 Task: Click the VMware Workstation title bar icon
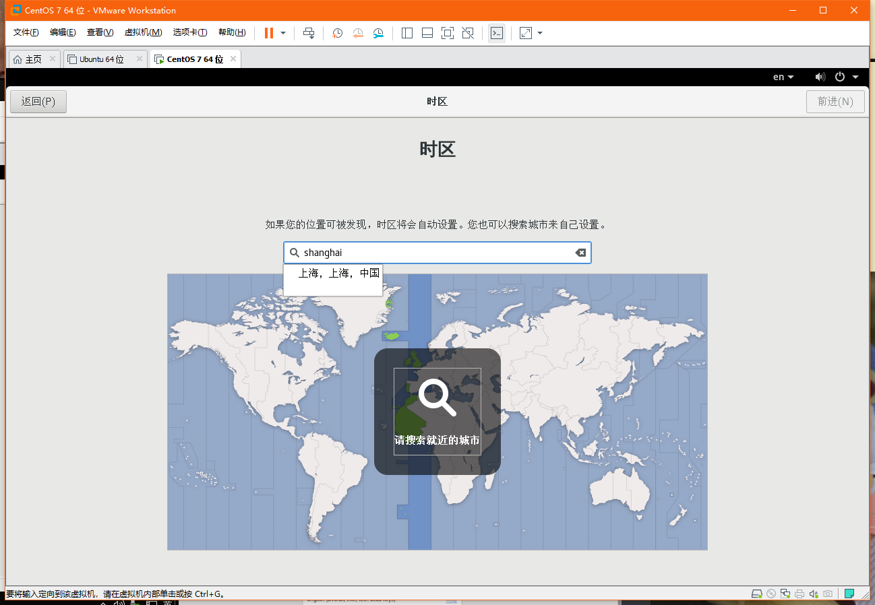(x=16, y=10)
